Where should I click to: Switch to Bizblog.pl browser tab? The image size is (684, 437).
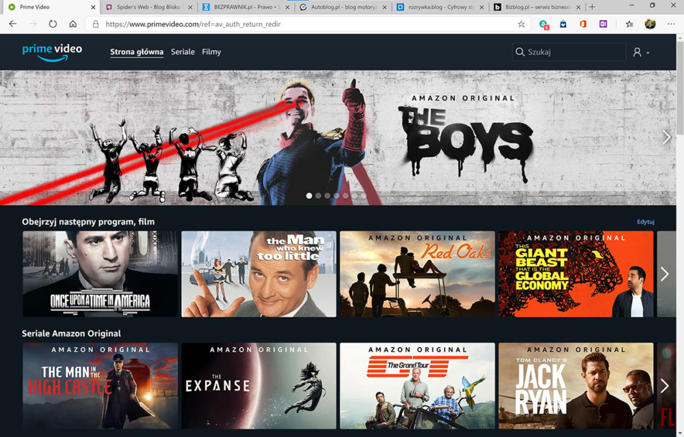click(x=538, y=7)
